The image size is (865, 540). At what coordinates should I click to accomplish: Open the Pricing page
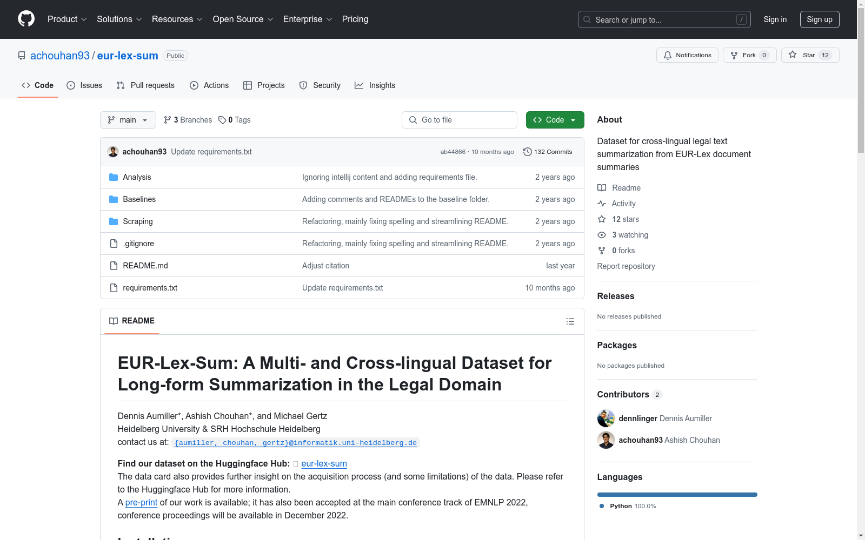(355, 19)
